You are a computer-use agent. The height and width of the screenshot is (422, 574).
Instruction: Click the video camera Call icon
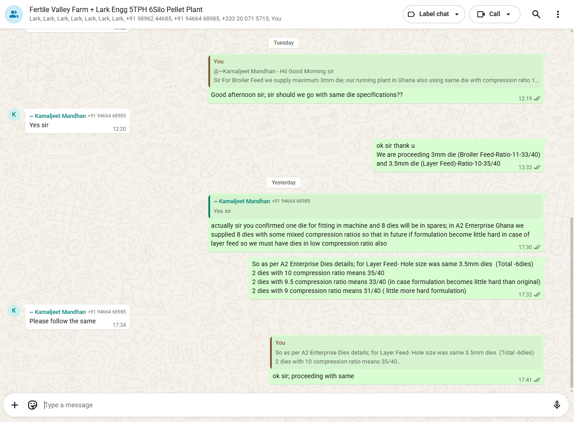(x=481, y=14)
